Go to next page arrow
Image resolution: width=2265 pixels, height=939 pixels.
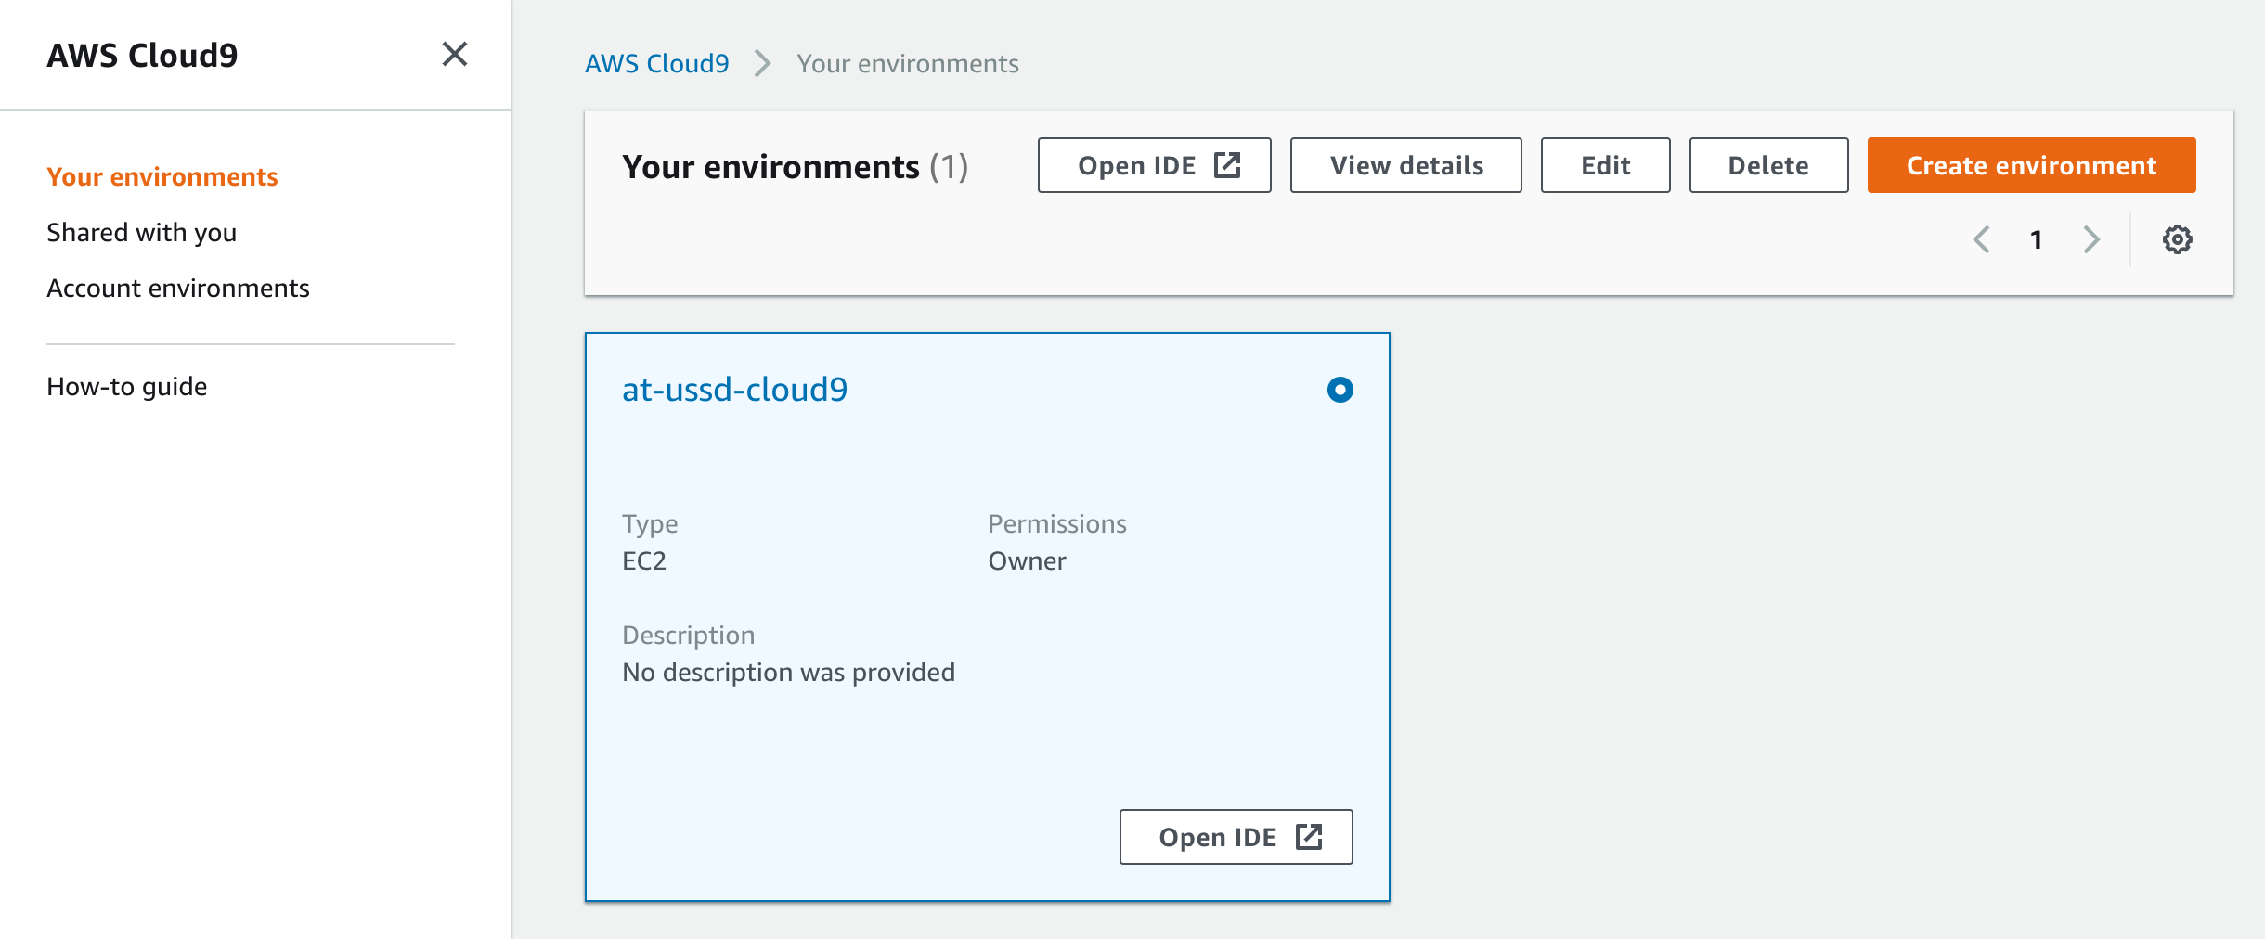click(2090, 239)
